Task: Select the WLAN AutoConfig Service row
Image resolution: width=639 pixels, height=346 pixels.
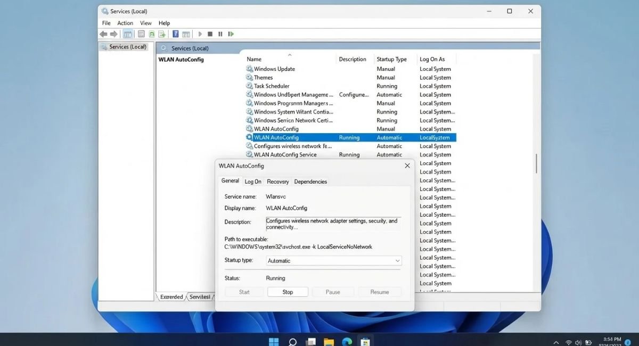Action: click(x=350, y=154)
